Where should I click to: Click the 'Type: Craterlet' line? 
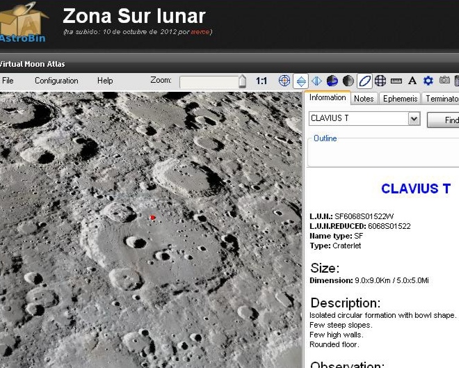(335, 246)
